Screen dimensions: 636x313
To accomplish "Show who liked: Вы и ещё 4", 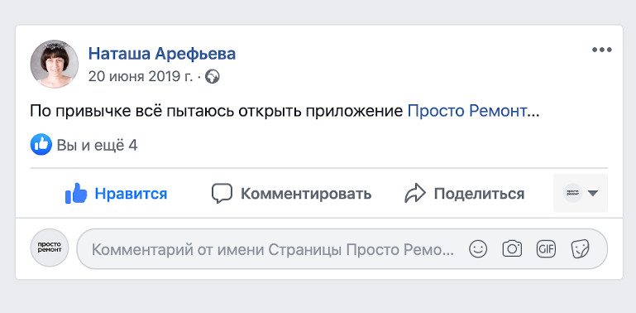I will [97, 146].
